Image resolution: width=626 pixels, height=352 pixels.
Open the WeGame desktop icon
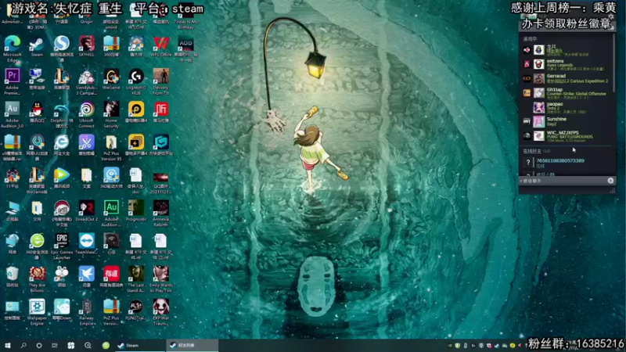pyautogui.click(x=111, y=79)
